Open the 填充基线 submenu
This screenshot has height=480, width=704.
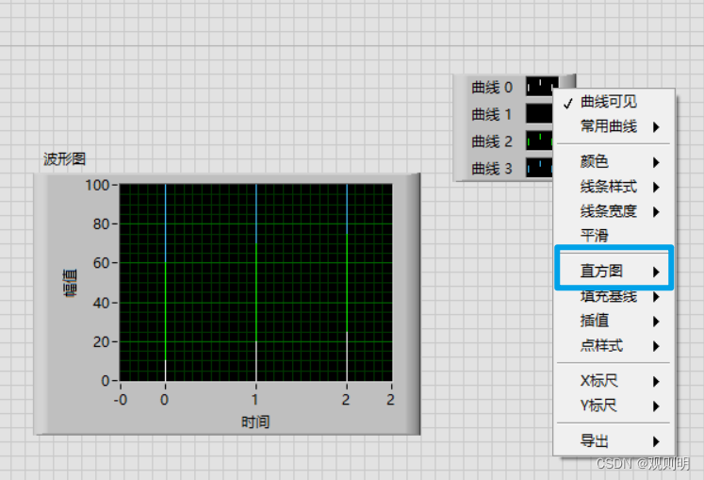click(x=614, y=296)
